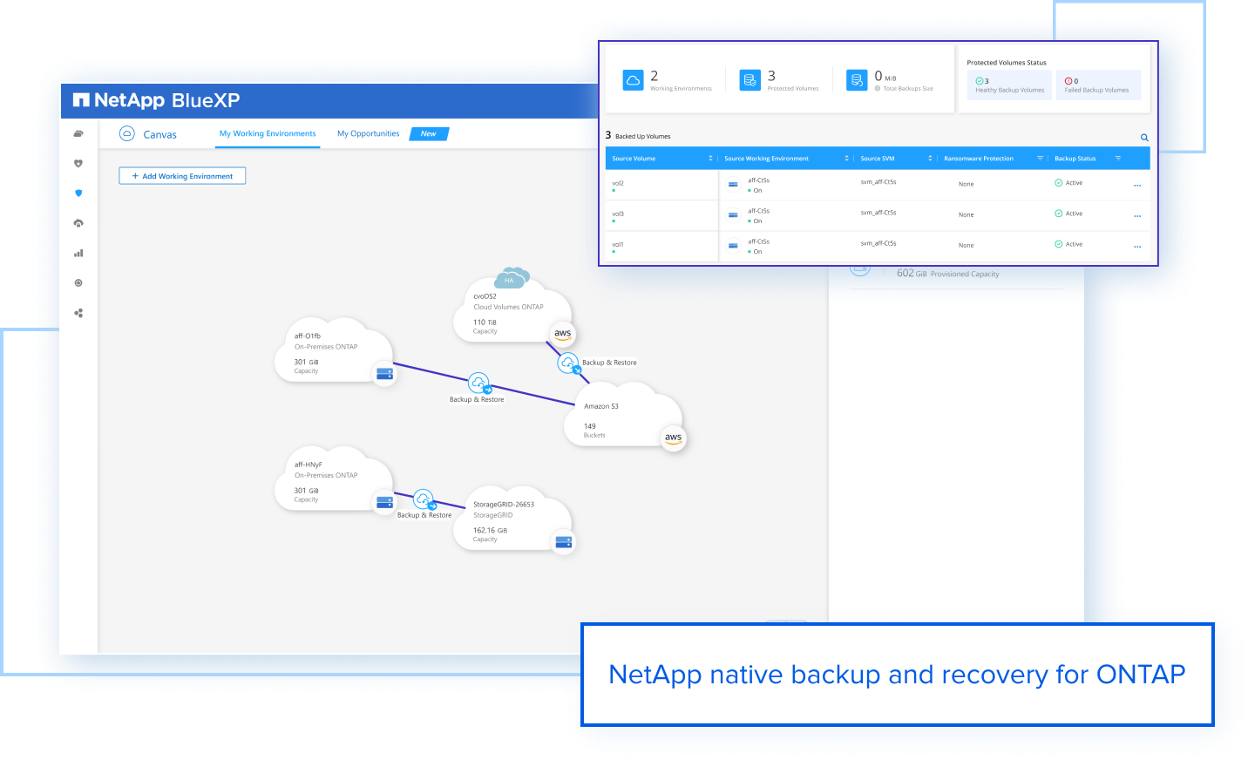Open the ellipsis actions menu for vol2 row

(x=1136, y=184)
